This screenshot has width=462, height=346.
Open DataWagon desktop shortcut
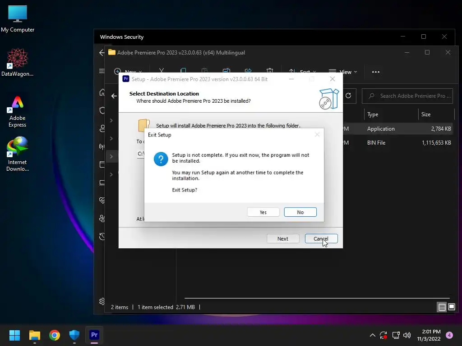click(x=18, y=62)
